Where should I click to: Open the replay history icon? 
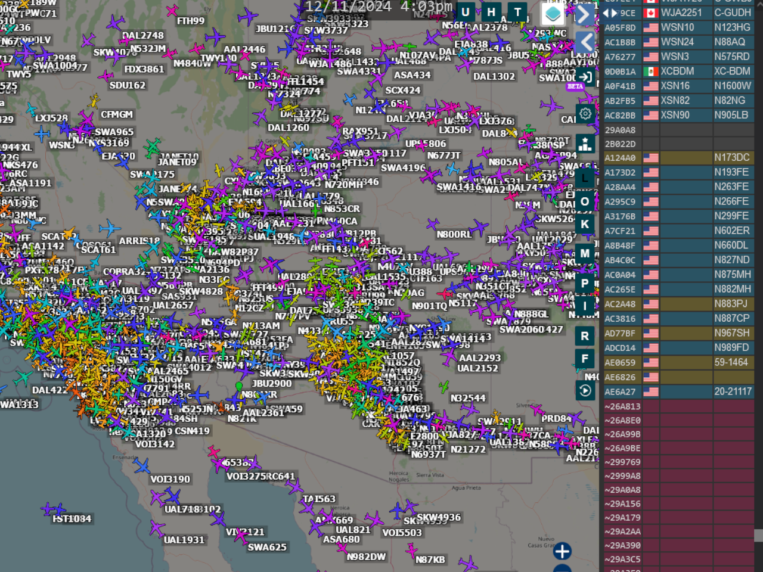(x=585, y=390)
